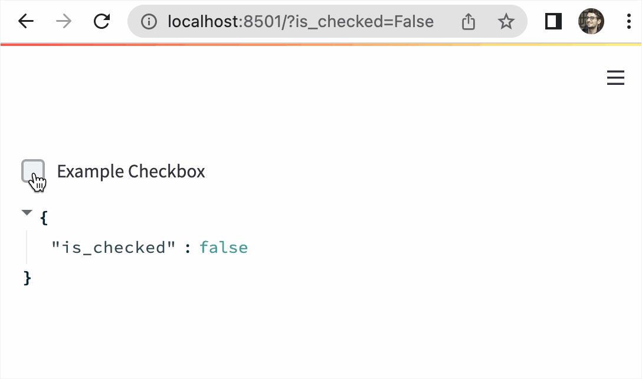The height and width of the screenshot is (379, 642).
Task: Click the opening curly brace
Action: 44,217
